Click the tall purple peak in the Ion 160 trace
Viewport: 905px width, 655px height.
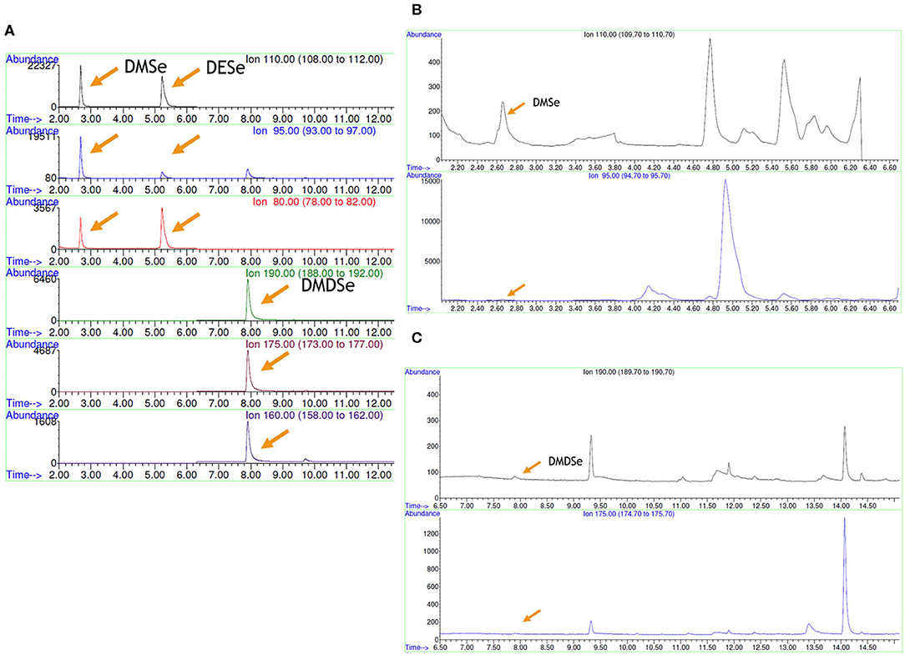click(248, 442)
